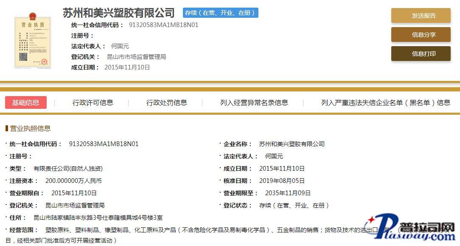Click the 营业期限自 value 2015年11月10日
Viewport: 460px width, 246px height.
[x=74, y=193]
